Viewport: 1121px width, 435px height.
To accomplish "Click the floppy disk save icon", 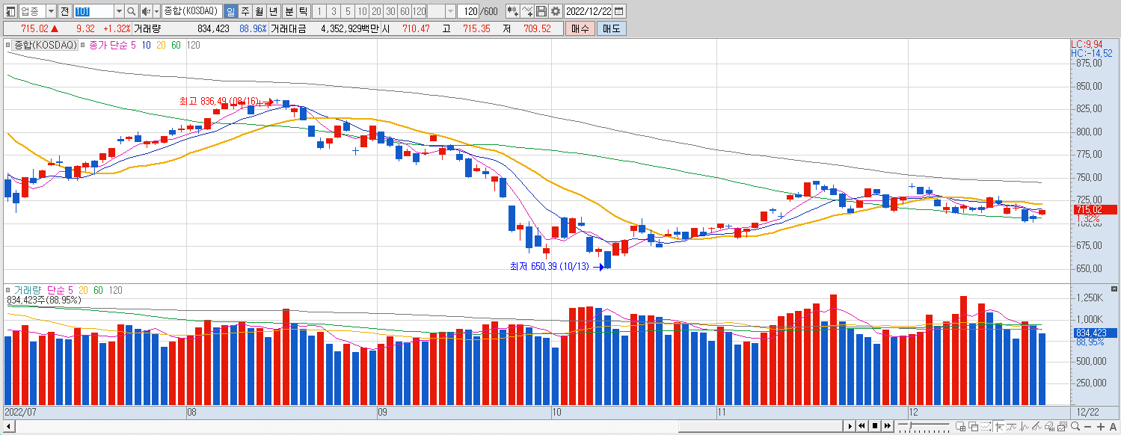I will pyautogui.click(x=541, y=11).
